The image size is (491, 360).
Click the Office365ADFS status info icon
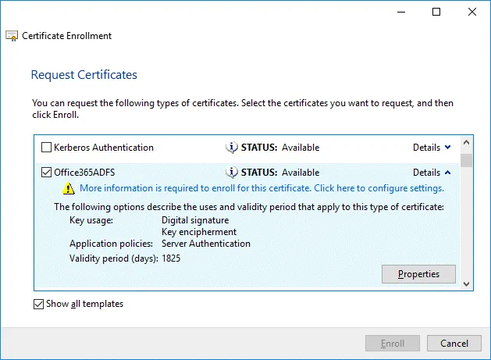click(x=231, y=173)
